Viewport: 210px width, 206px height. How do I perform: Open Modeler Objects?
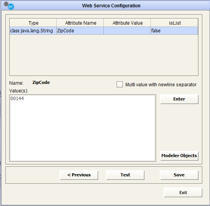point(179,156)
